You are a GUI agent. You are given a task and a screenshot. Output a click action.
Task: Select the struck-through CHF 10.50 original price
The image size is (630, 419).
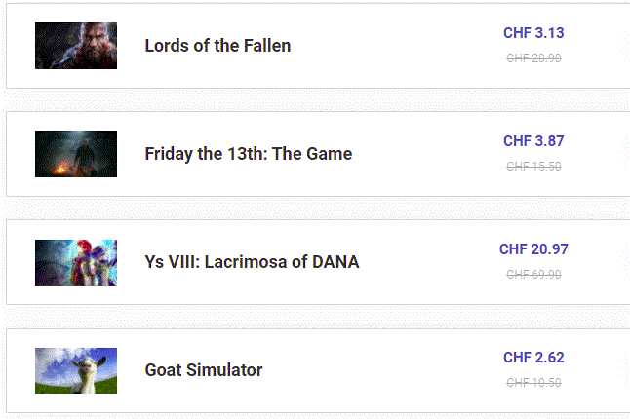(533, 383)
